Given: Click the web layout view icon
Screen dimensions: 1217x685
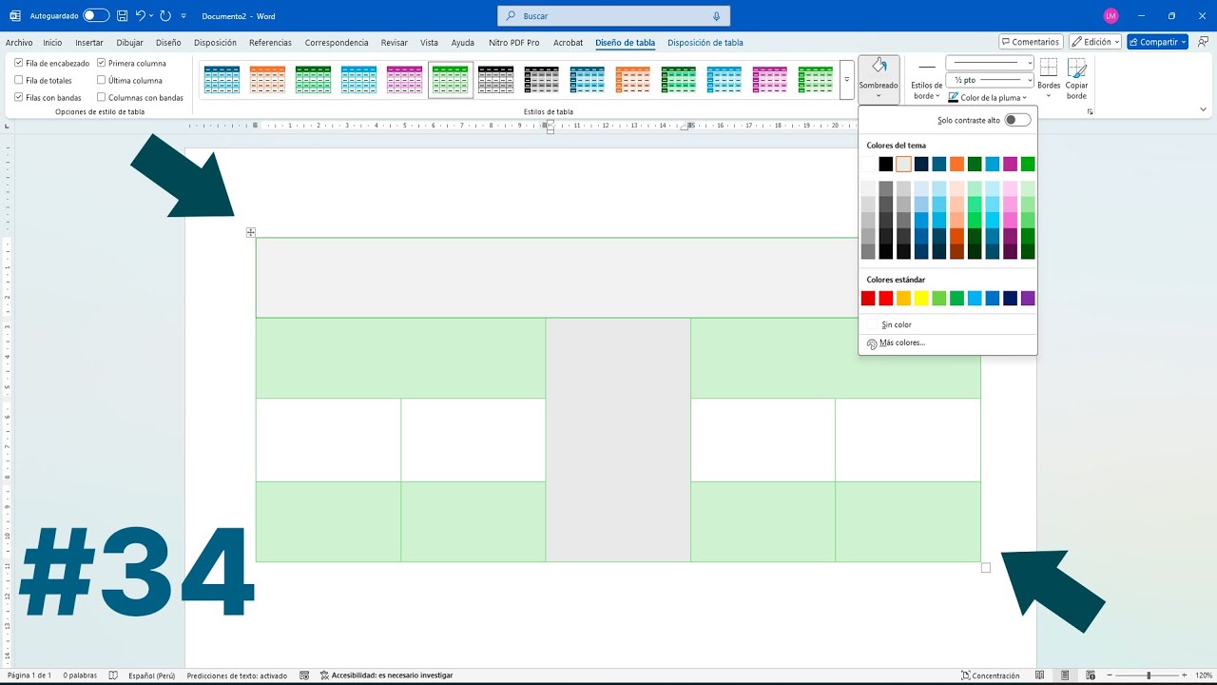Looking at the screenshot, I should [1091, 675].
